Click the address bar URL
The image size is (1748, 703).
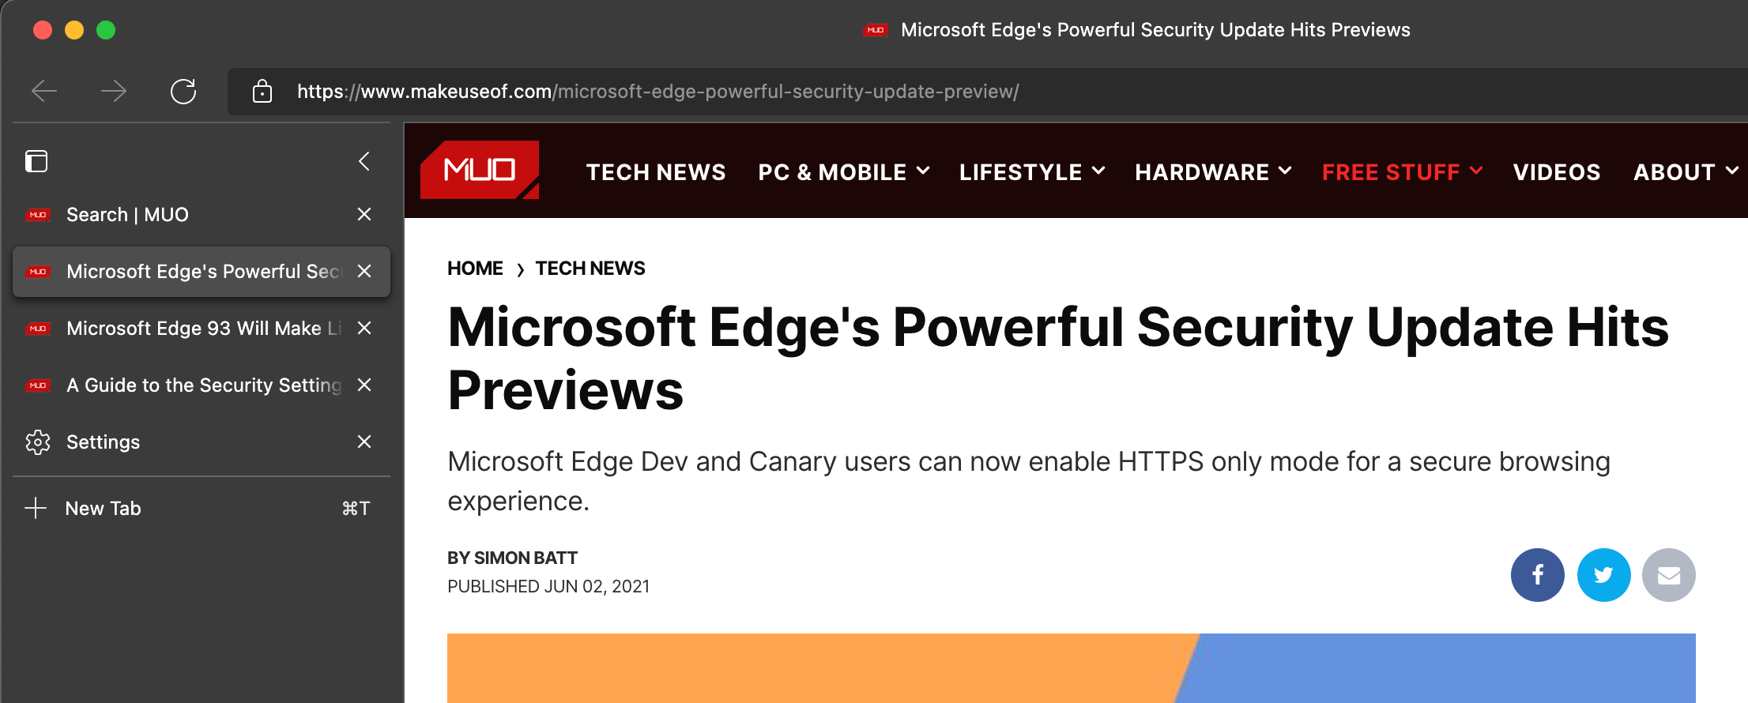coord(657,92)
